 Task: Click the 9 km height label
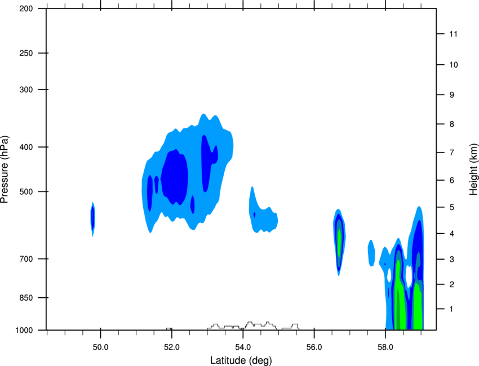(452, 95)
